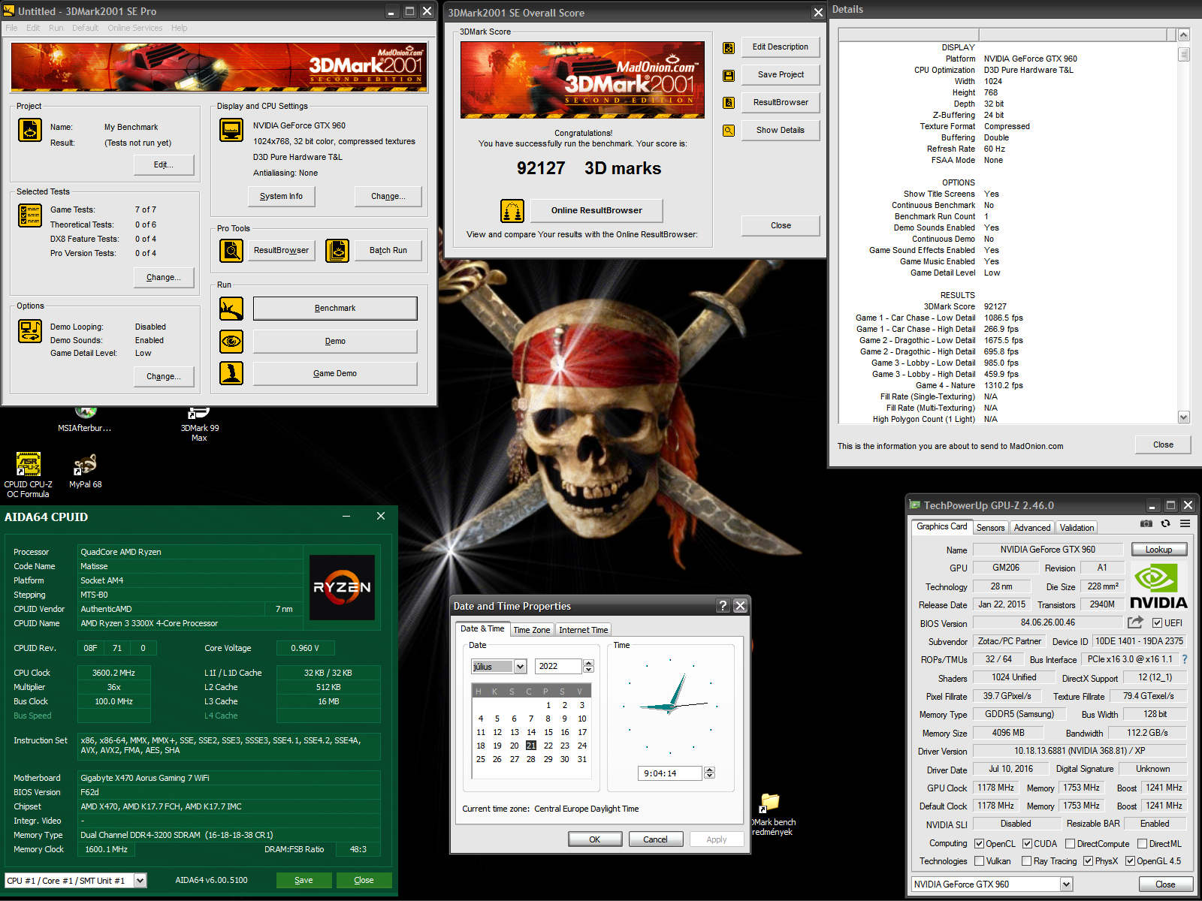Click the Details list scroll up arrow
Viewport: 1202px width, 901px height.
pyautogui.click(x=1183, y=35)
